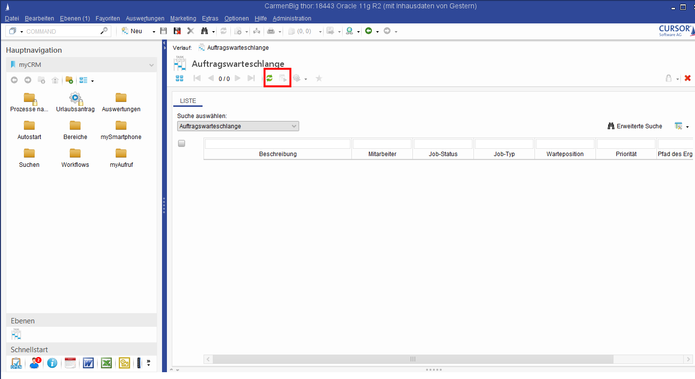Tick the select-all checkbox in list header

(182, 143)
